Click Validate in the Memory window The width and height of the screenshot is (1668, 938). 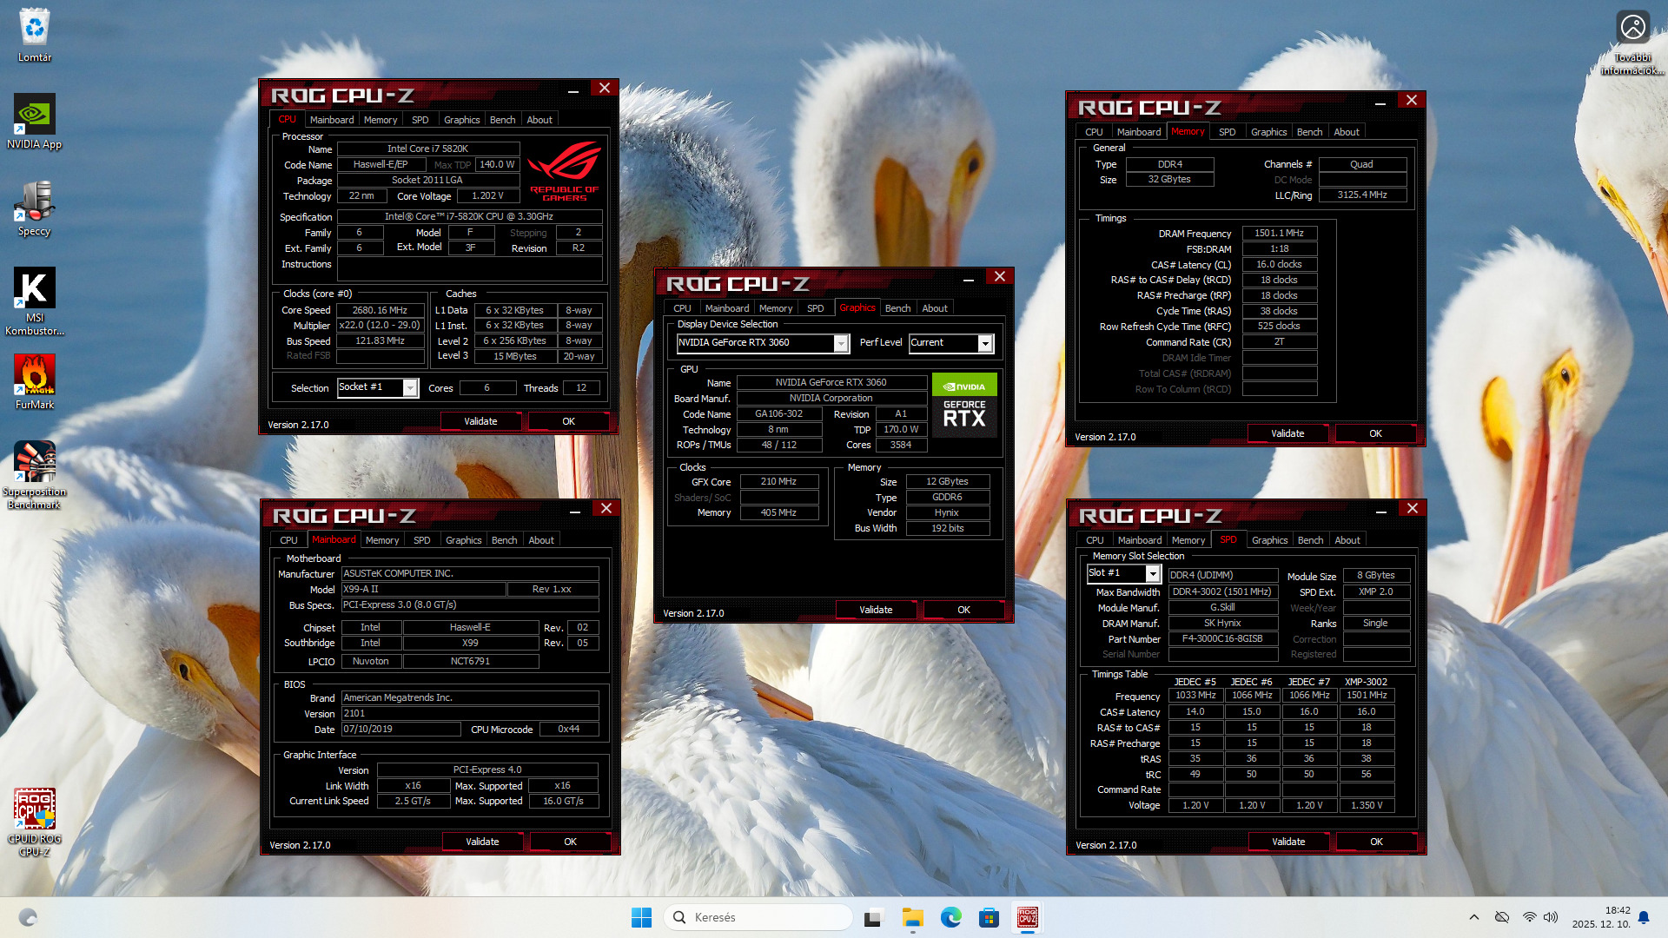1287,433
